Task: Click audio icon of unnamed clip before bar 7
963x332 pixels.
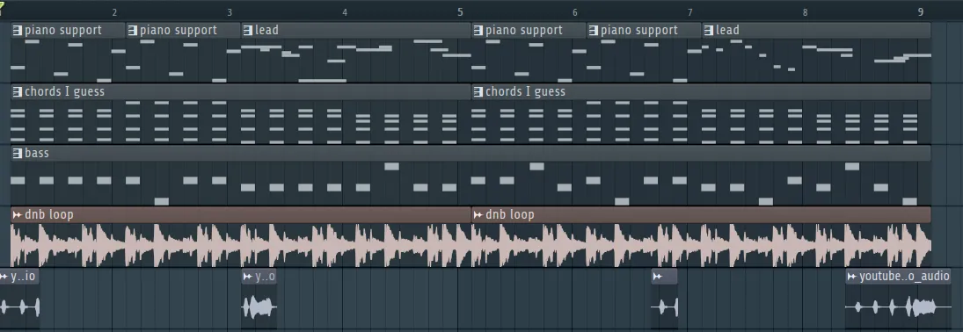Action: click(657, 277)
